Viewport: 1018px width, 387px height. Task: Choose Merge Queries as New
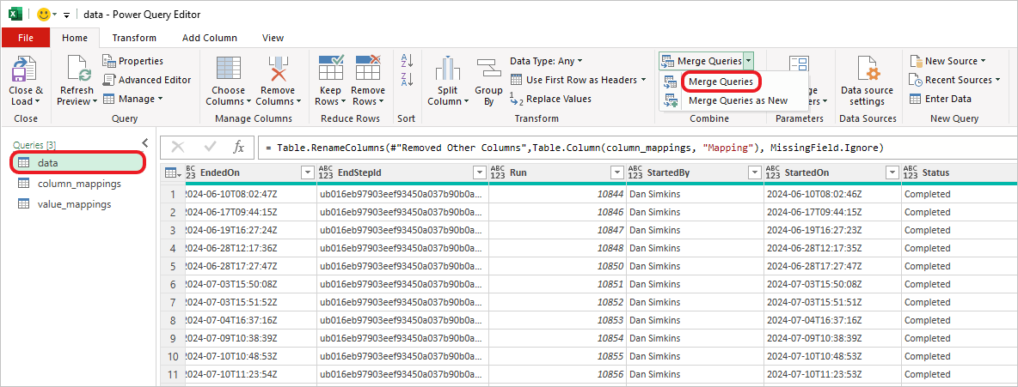[738, 100]
